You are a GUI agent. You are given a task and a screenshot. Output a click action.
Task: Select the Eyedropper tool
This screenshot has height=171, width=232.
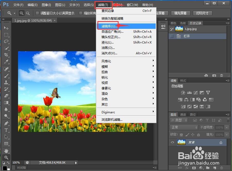click(6, 62)
